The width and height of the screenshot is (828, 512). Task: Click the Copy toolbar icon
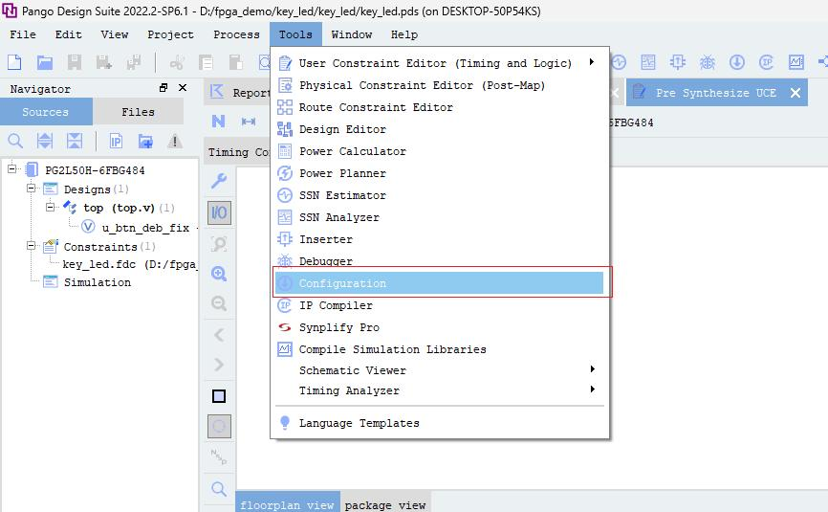click(206, 62)
